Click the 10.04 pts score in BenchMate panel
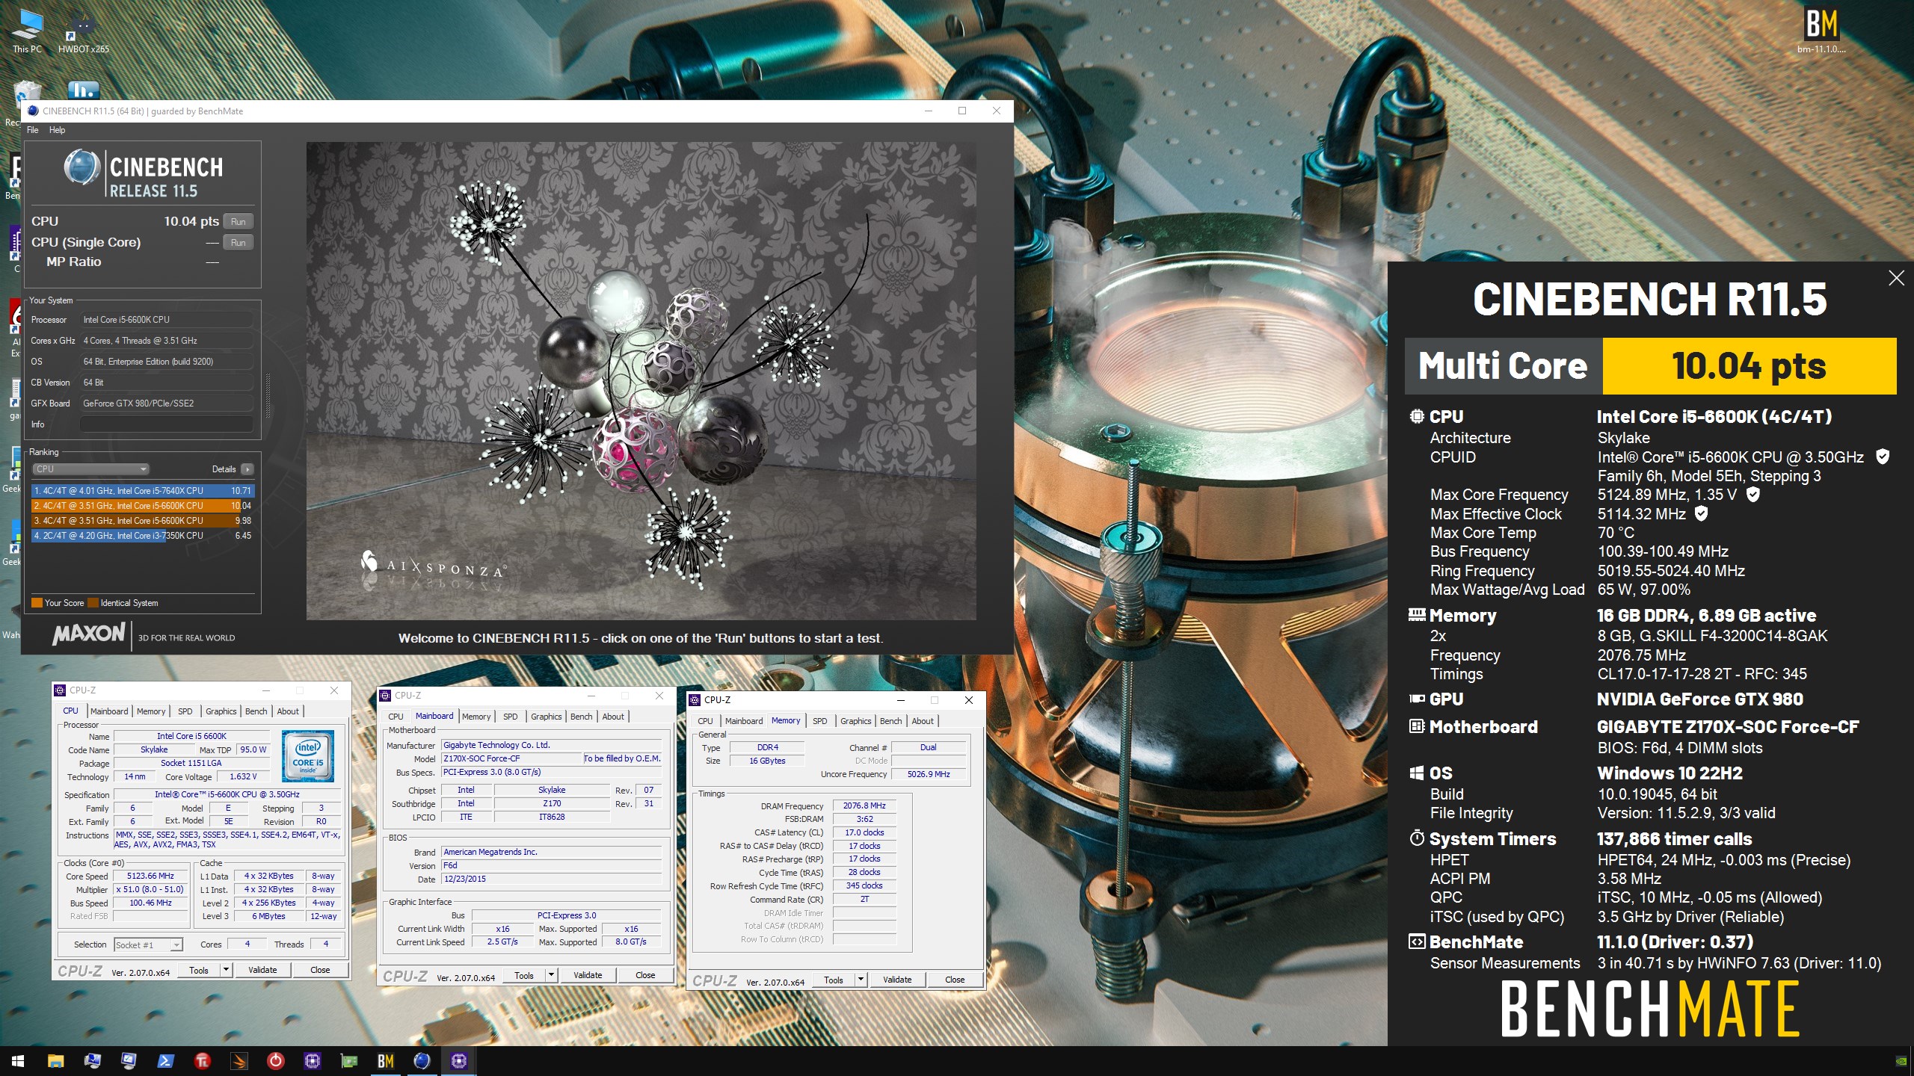 click(x=1750, y=366)
